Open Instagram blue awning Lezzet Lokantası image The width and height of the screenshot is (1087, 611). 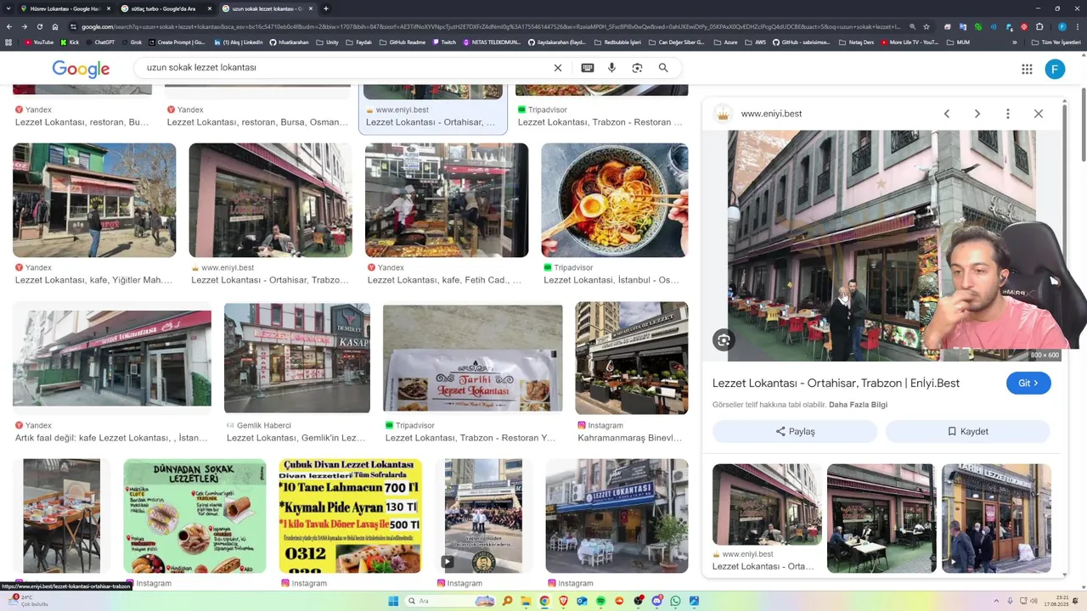pyautogui.click(x=617, y=516)
